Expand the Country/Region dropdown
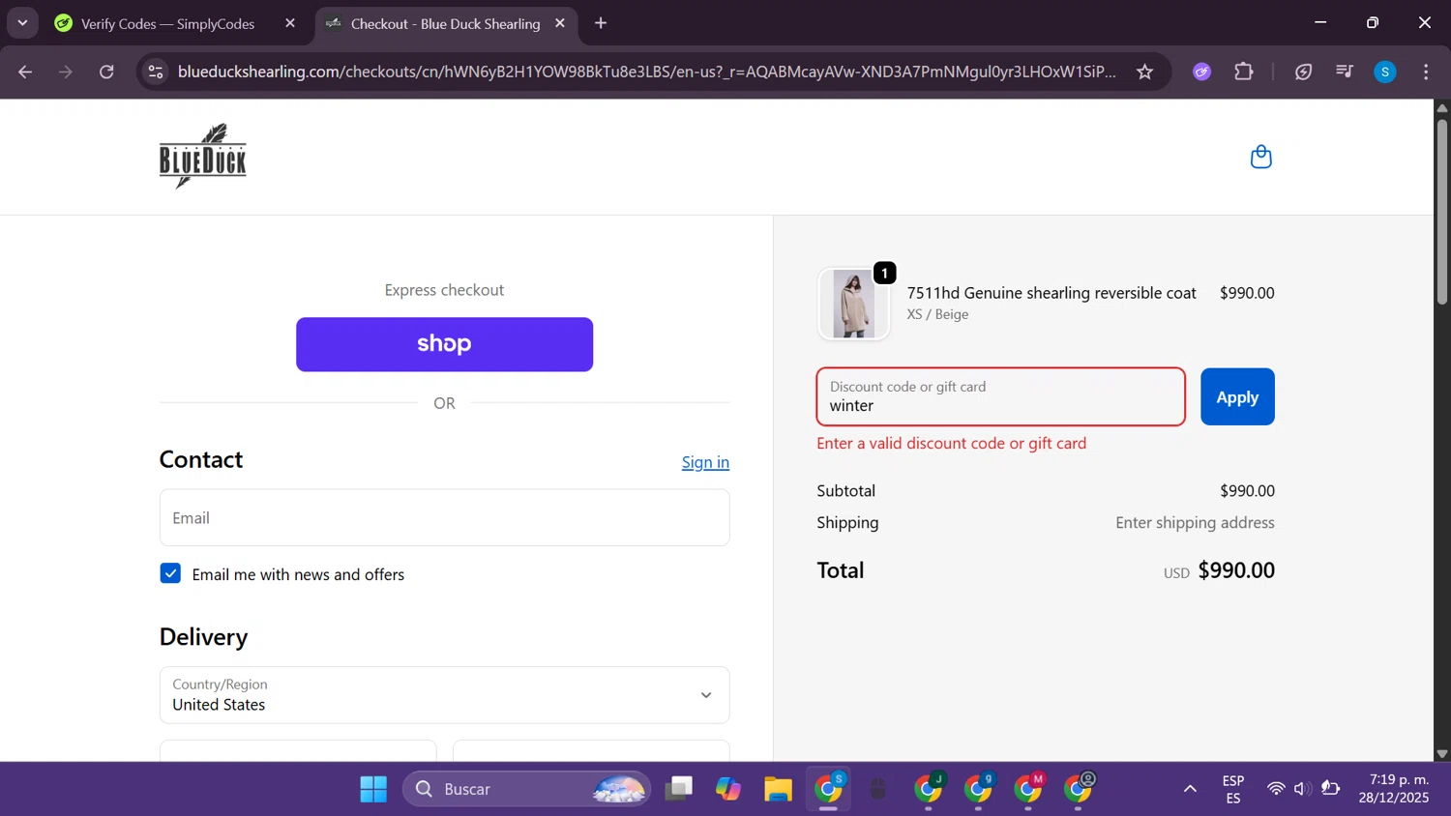Image resolution: width=1451 pixels, height=816 pixels. (444, 695)
